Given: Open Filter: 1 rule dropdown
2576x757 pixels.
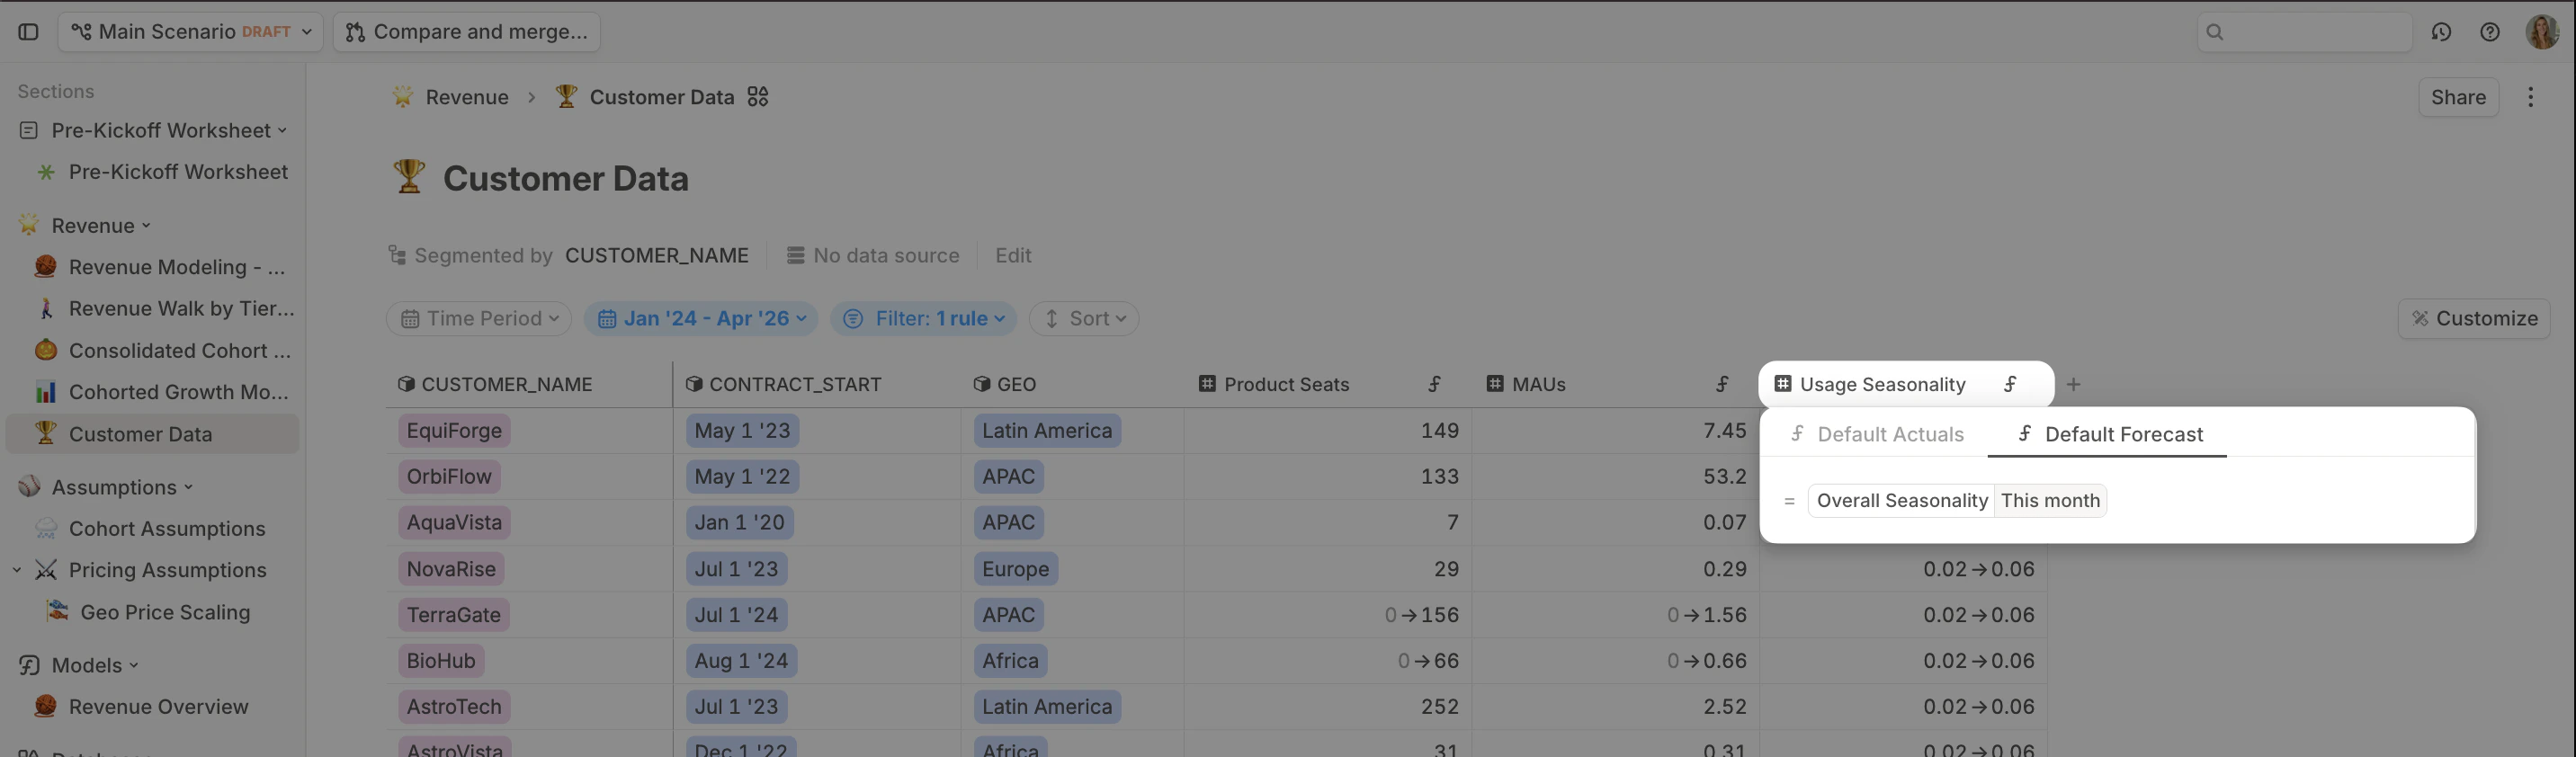Looking at the screenshot, I should click(923, 318).
